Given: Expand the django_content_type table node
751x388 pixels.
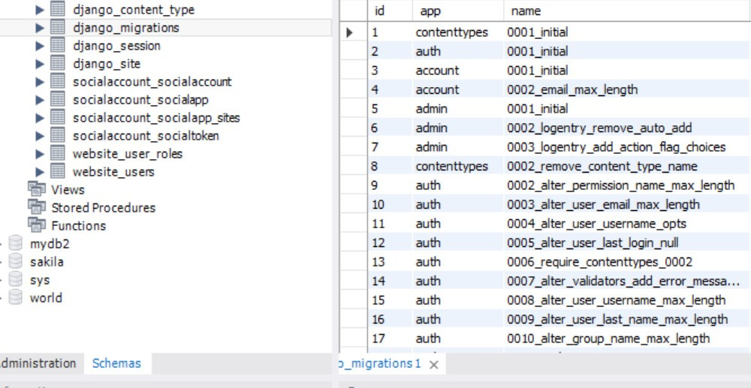Looking at the screenshot, I should click(x=40, y=10).
